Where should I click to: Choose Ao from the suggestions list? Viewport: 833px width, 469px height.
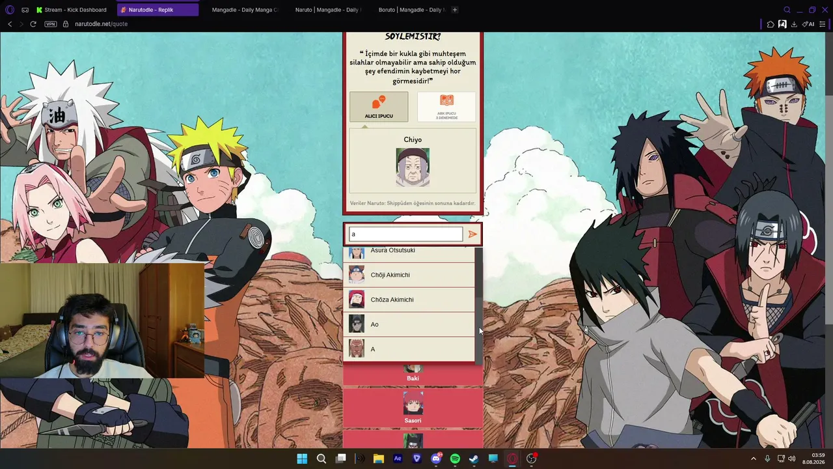(x=409, y=324)
